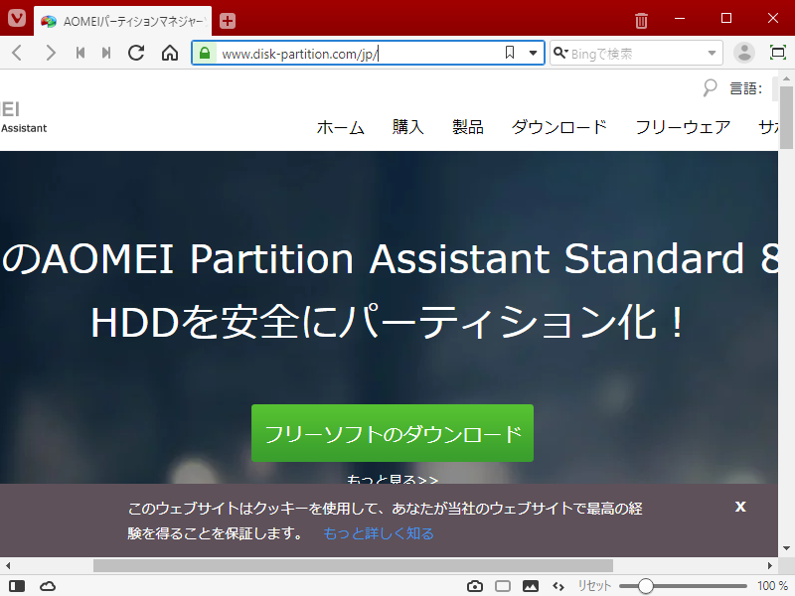Open a new tab with plus button

coord(228,21)
